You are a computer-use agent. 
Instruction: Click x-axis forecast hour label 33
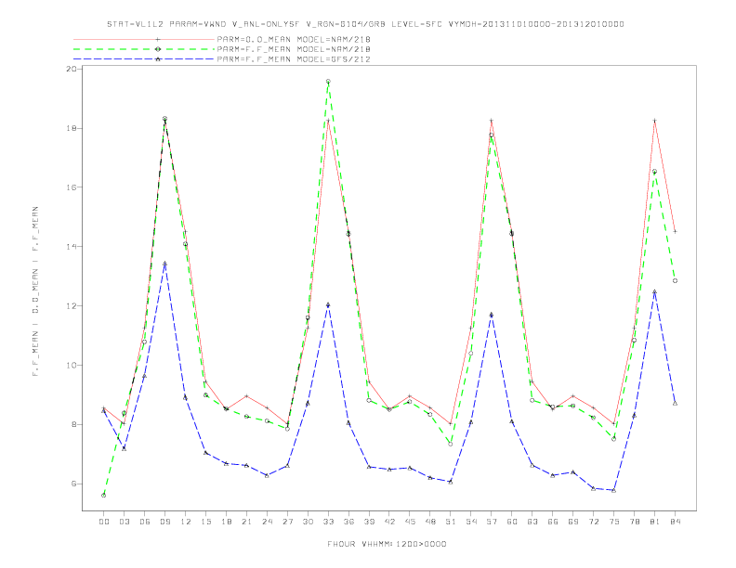(x=328, y=522)
